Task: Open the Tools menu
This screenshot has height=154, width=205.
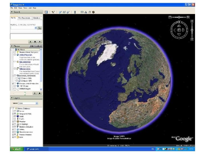Action: (x=25, y=8)
